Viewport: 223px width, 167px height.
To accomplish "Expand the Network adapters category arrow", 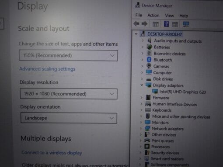I will click(141, 128).
